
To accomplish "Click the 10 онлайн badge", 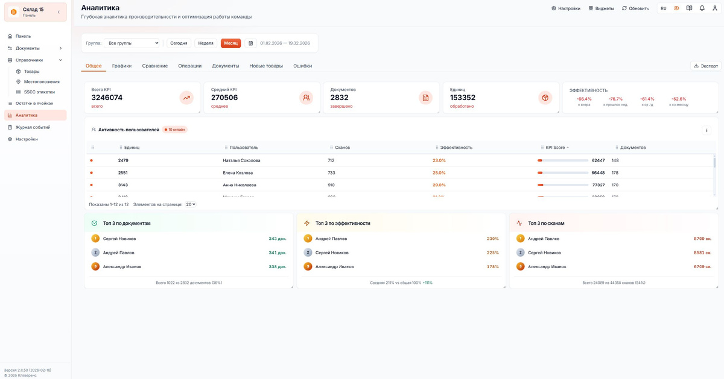I will [x=174, y=130].
